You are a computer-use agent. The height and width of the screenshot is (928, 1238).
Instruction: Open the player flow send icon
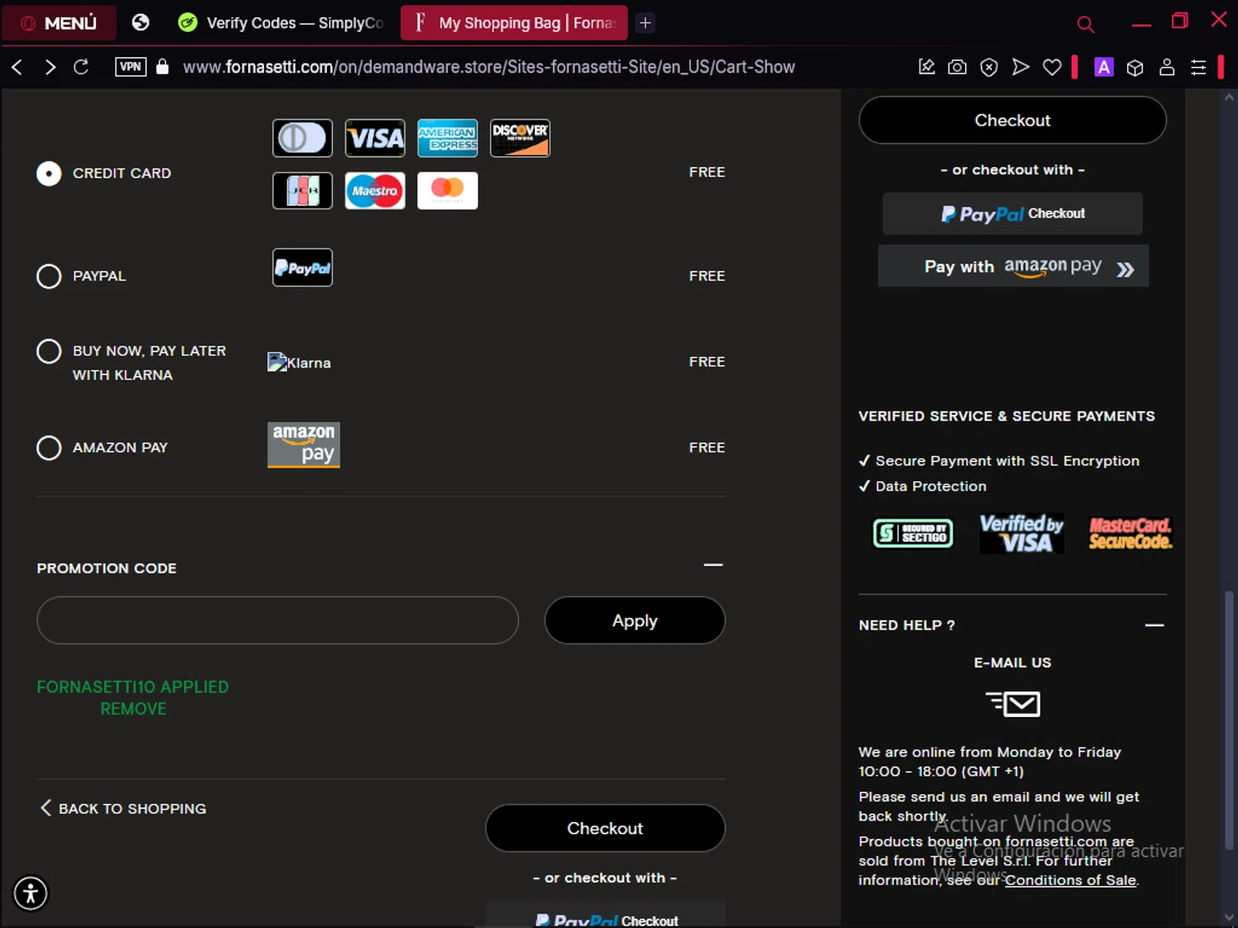(1021, 67)
